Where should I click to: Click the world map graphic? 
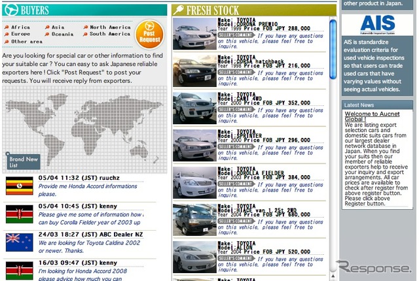(84, 129)
